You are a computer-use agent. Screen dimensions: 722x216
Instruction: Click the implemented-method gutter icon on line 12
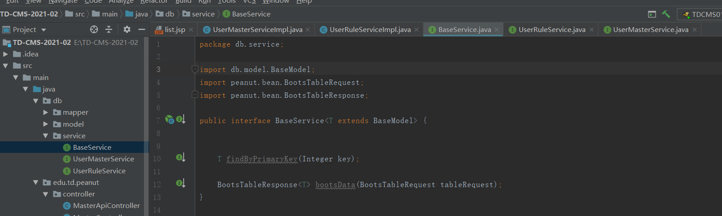tap(181, 183)
